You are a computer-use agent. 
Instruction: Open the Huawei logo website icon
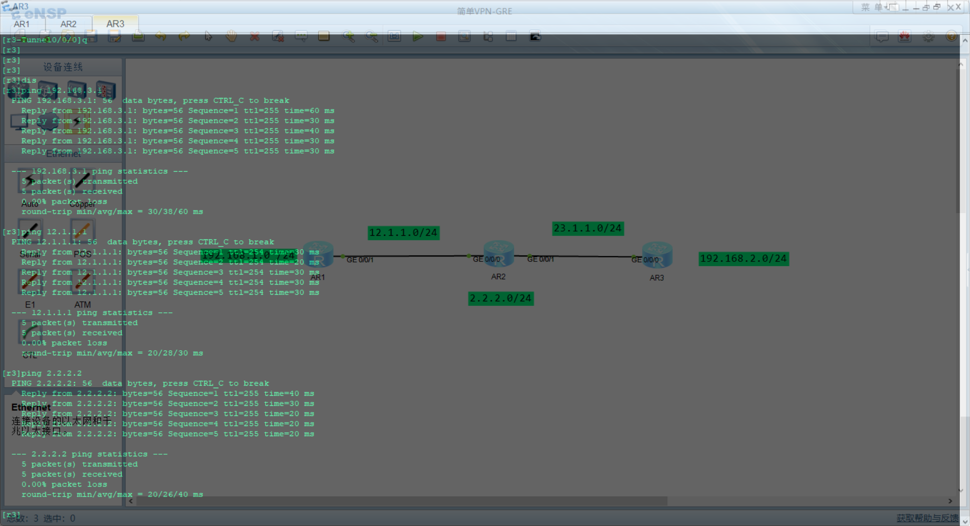905,37
